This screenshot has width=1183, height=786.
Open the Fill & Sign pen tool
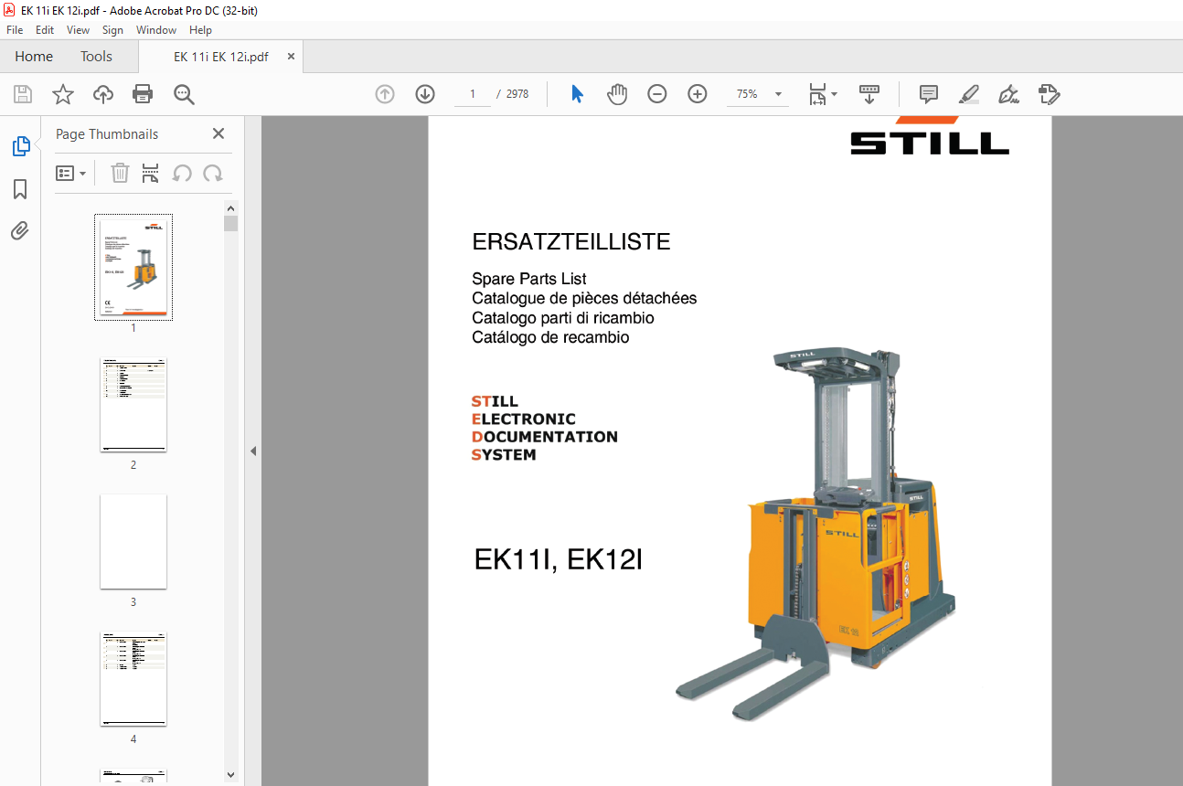(x=1009, y=94)
